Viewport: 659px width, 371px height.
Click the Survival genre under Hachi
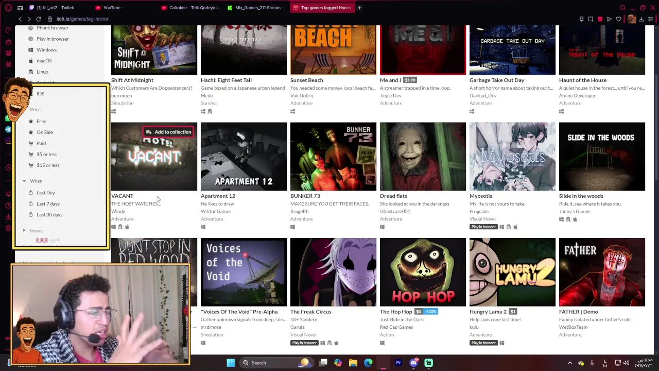click(209, 103)
